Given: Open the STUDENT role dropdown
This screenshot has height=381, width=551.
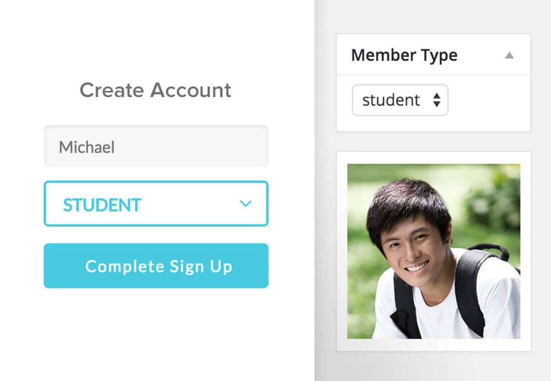Looking at the screenshot, I should point(156,204).
